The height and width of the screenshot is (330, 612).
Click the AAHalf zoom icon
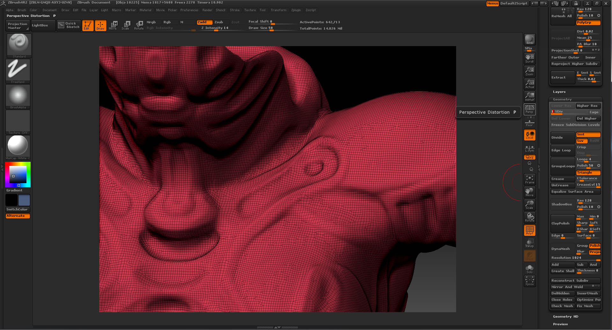coord(529,97)
